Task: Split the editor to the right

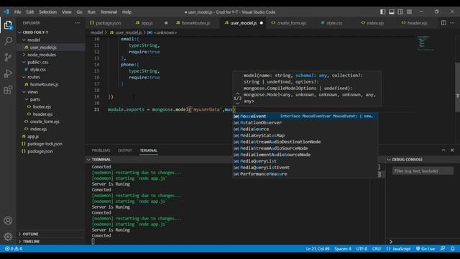Action: [x=443, y=22]
